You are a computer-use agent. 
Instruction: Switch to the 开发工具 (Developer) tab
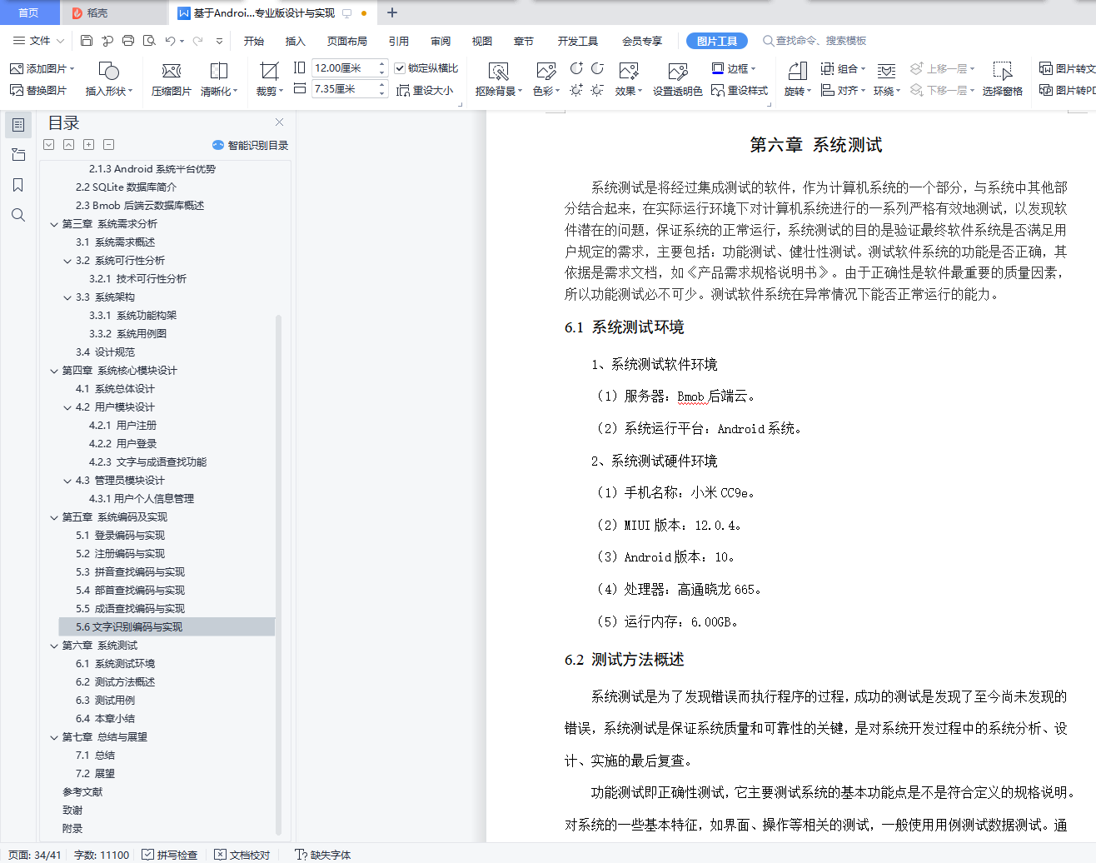578,41
